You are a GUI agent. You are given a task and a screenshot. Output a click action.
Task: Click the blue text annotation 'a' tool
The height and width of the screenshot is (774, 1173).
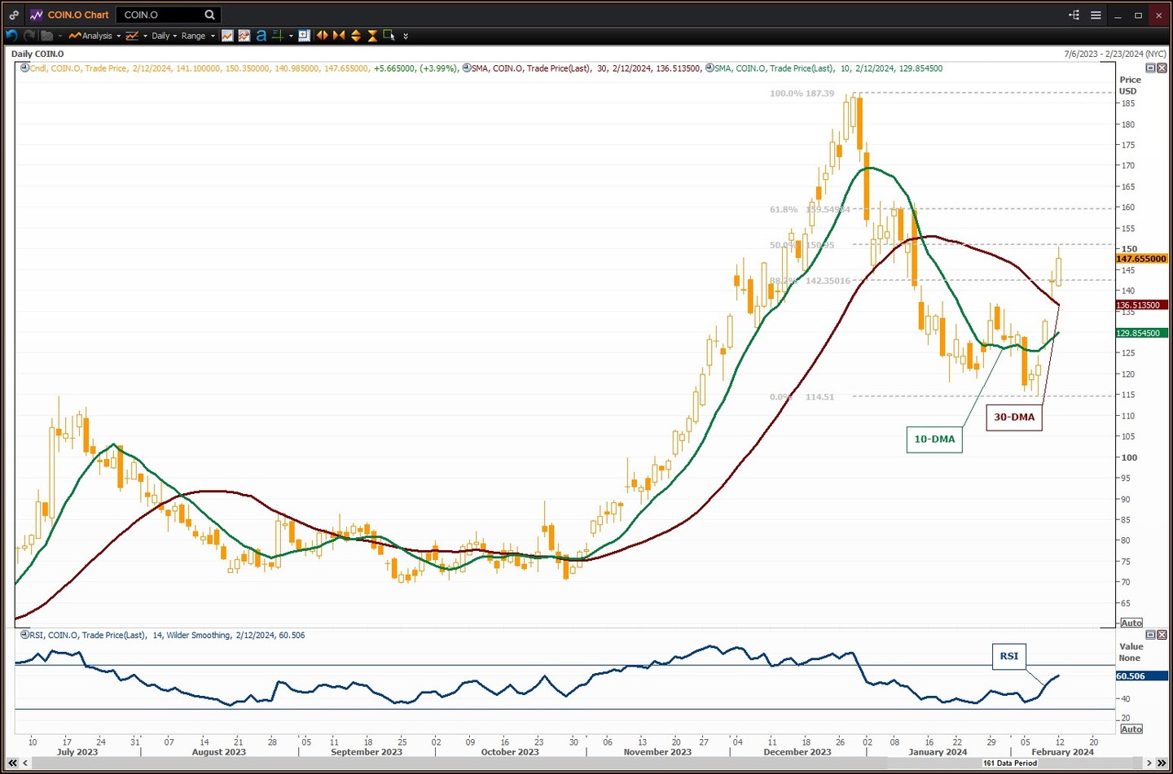coord(261,36)
